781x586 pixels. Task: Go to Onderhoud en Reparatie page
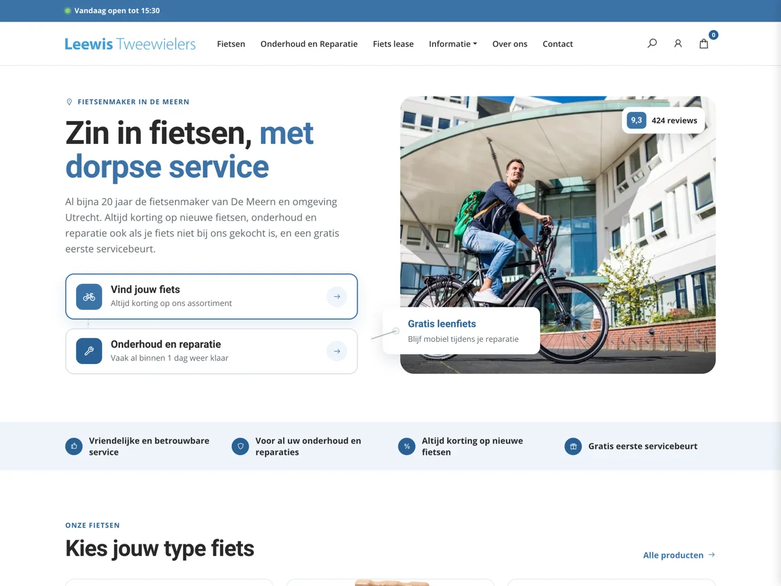[x=309, y=44]
